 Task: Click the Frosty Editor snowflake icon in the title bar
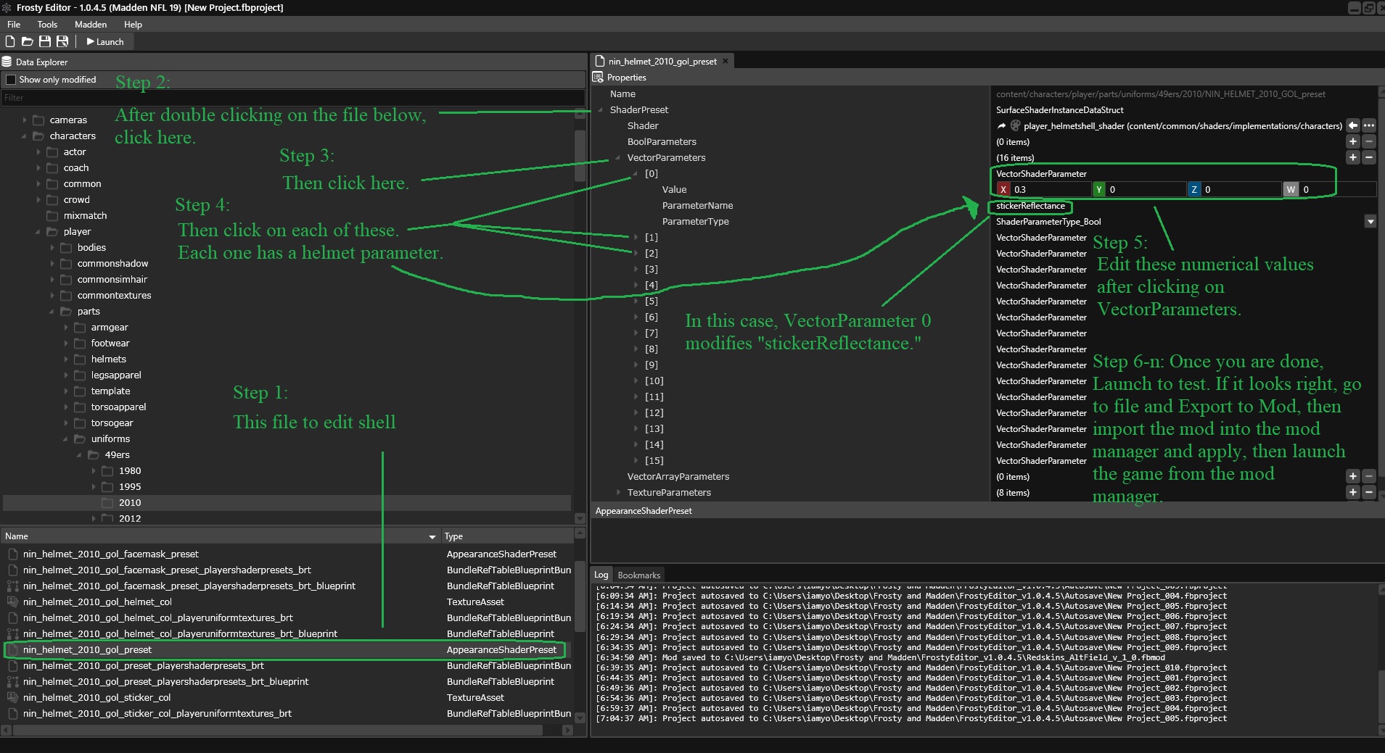(x=7, y=7)
